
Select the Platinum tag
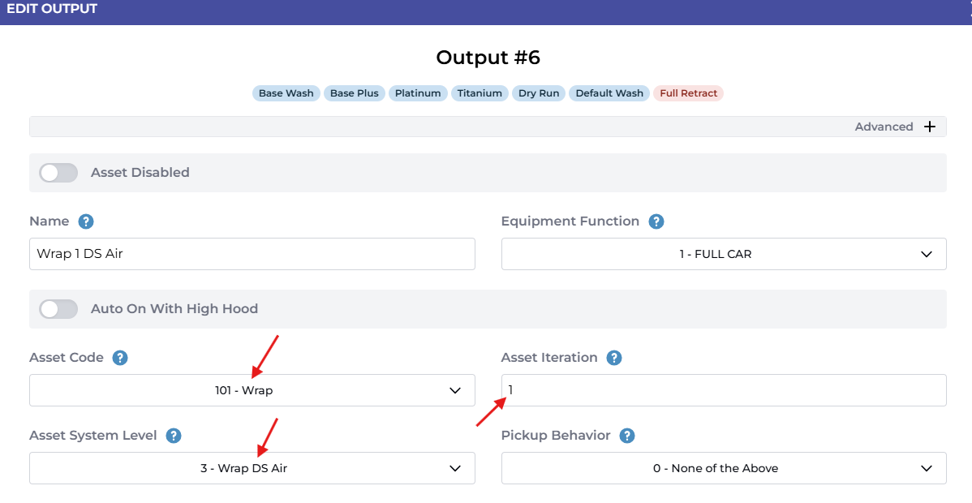coord(418,93)
